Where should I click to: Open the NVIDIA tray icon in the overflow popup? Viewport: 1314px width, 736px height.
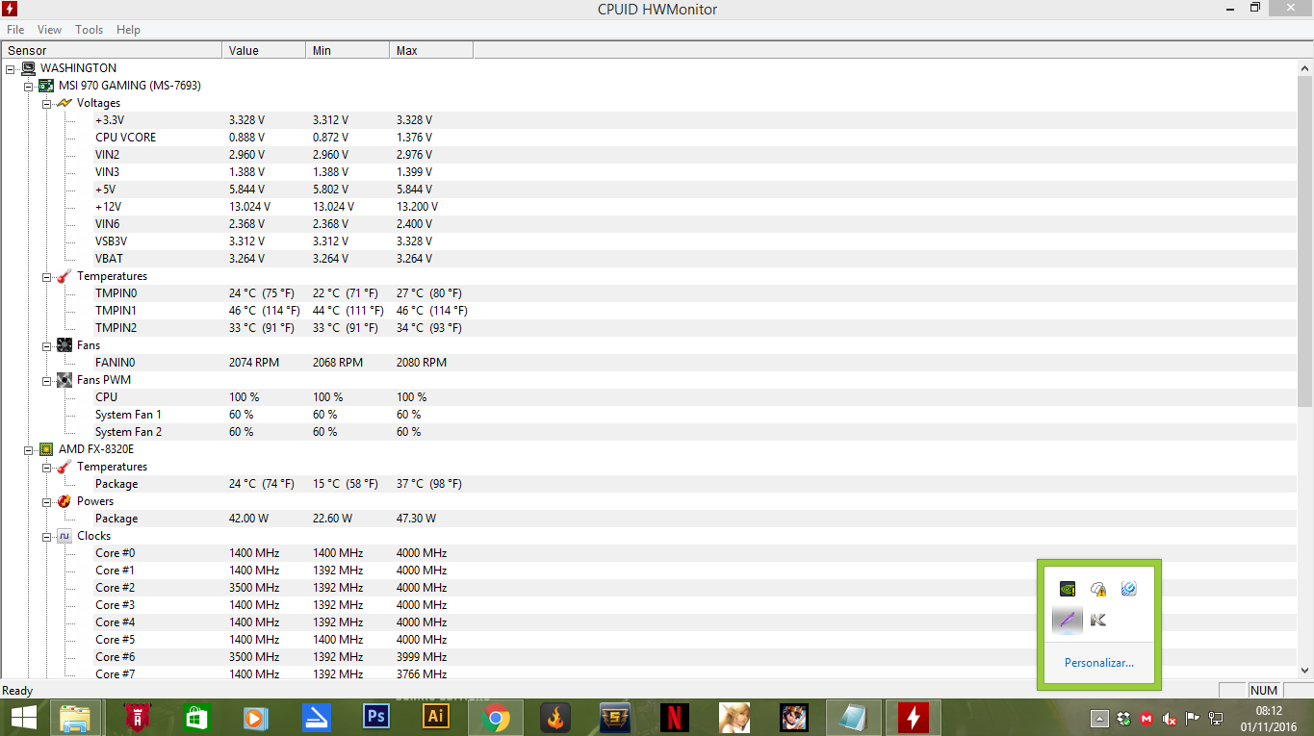[x=1067, y=589]
